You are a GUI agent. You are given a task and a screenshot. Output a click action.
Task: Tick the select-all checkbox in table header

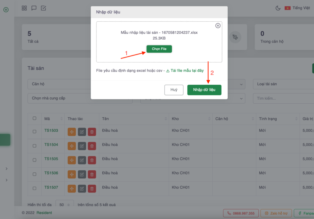35,118
